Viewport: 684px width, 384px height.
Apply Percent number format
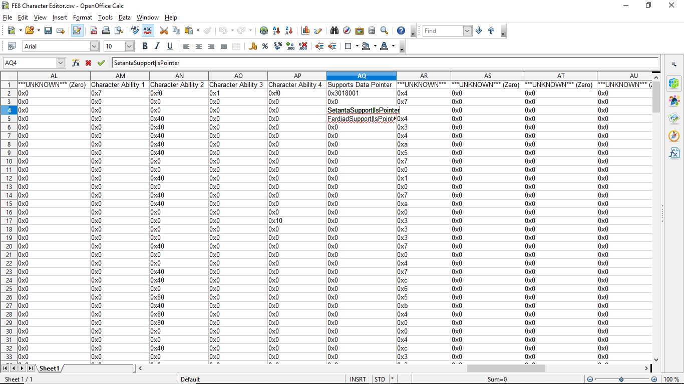[265, 46]
